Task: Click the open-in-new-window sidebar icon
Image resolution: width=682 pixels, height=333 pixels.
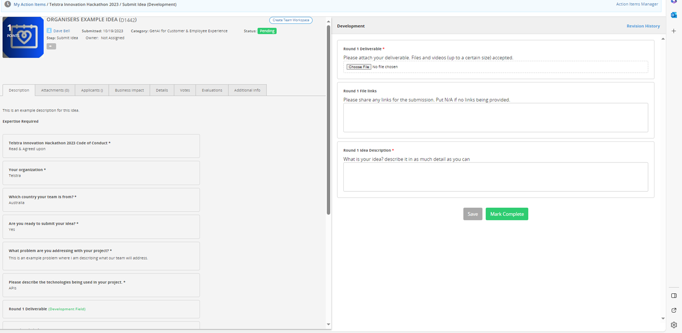Action: pyautogui.click(x=674, y=310)
